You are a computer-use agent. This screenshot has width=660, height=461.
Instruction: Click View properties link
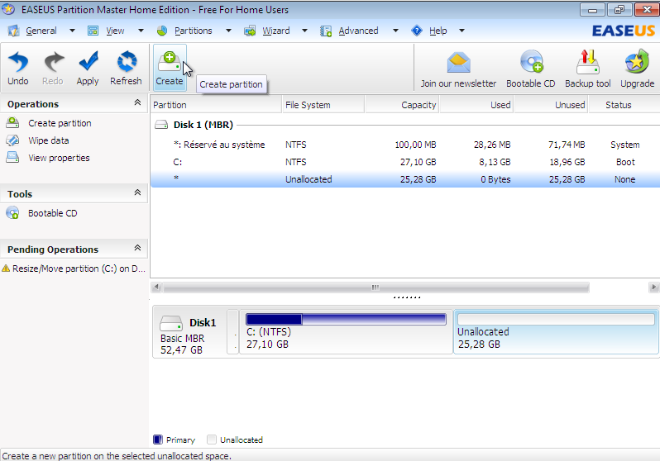(59, 158)
